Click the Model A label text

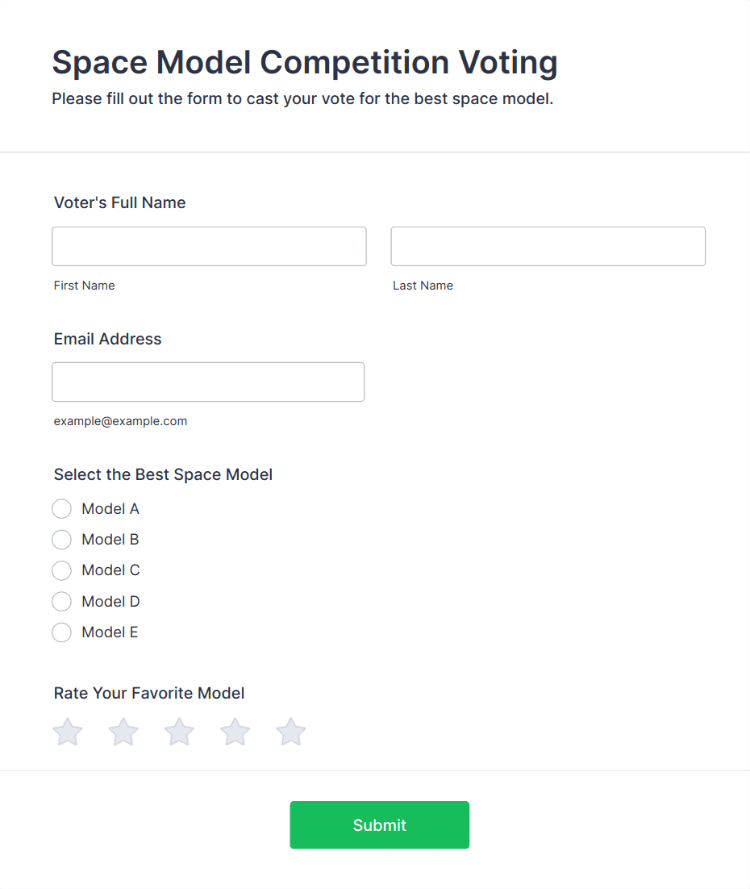tap(110, 509)
